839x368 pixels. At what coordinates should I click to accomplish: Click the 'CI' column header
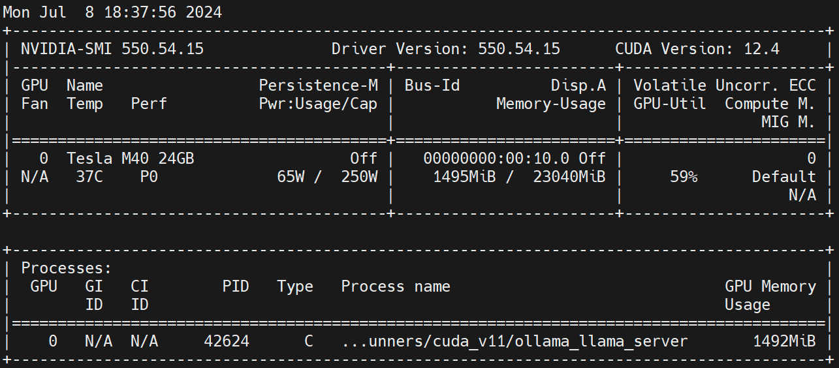point(140,286)
